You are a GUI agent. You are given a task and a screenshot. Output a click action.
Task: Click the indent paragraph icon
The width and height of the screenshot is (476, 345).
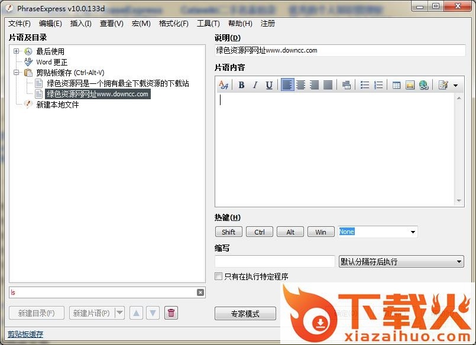pos(346,85)
